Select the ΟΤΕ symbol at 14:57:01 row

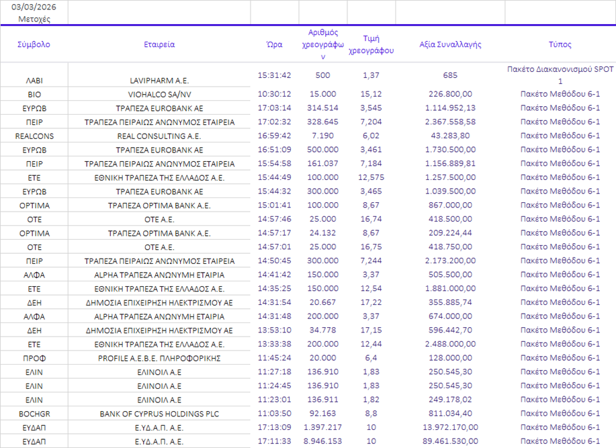(x=34, y=247)
